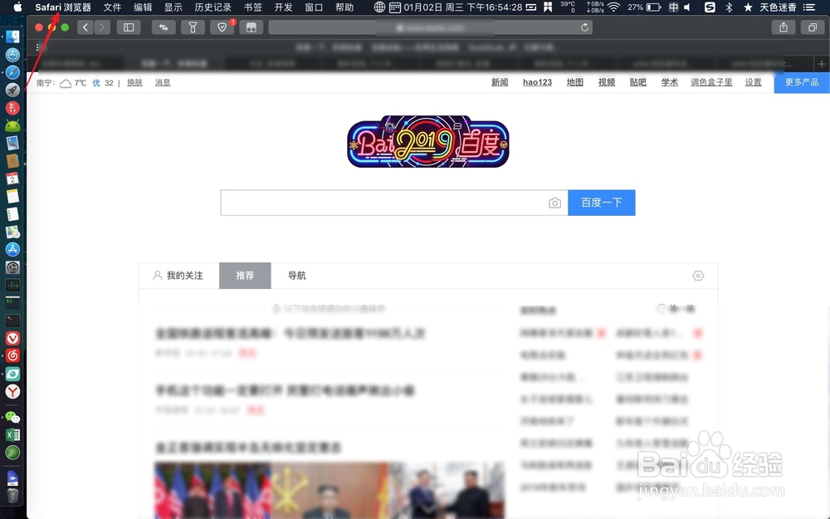
Task: Click the camera image-search icon
Action: coord(554,203)
